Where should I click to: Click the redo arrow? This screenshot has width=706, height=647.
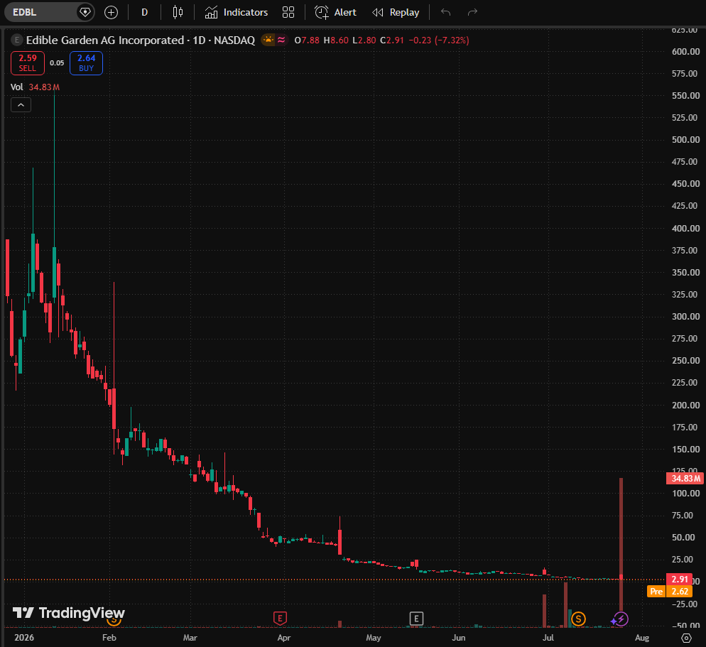tap(472, 12)
